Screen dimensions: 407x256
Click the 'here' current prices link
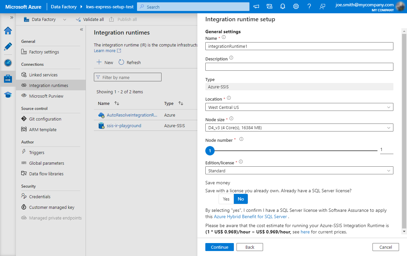305,232
